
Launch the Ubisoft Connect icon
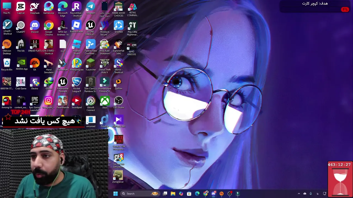(x=90, y=104)
